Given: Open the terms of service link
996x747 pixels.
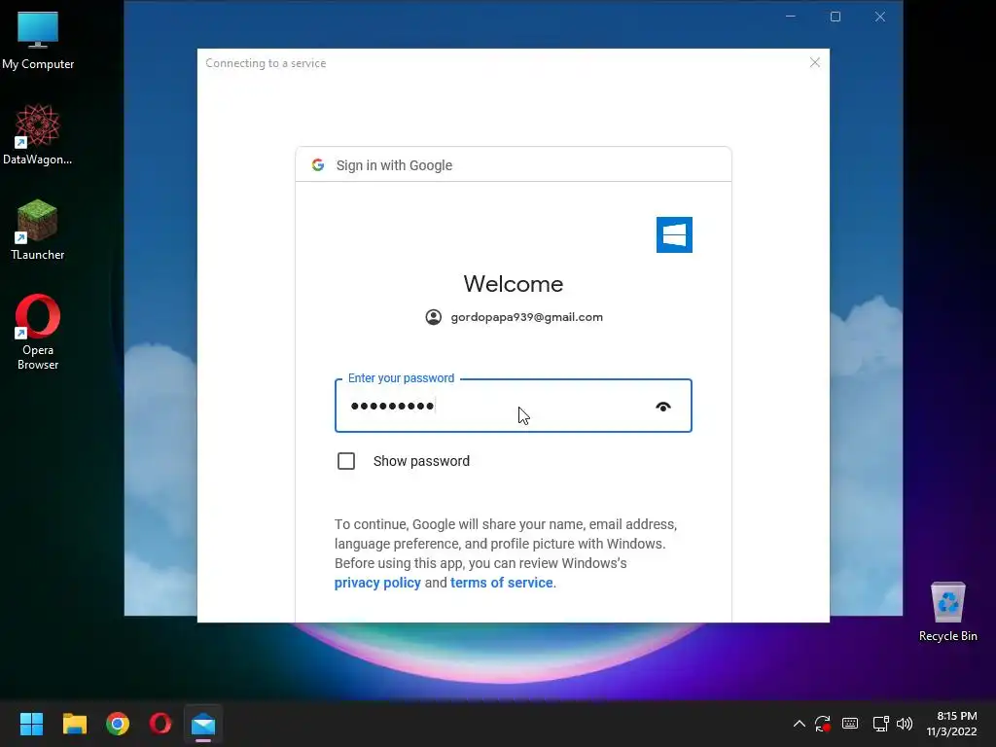Looking at the screenshot, I should pos(502,583).
